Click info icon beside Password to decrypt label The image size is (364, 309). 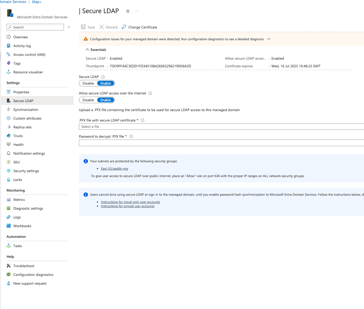click(131, 136)
